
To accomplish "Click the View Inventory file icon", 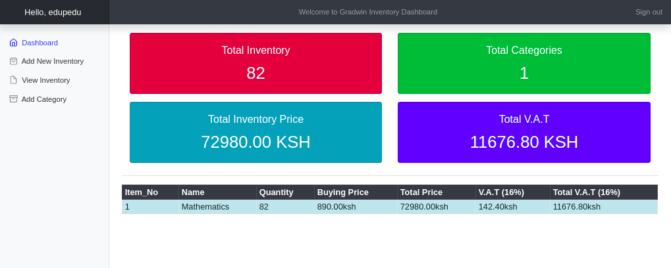I will pyautogui.click(x=13, y=80).
